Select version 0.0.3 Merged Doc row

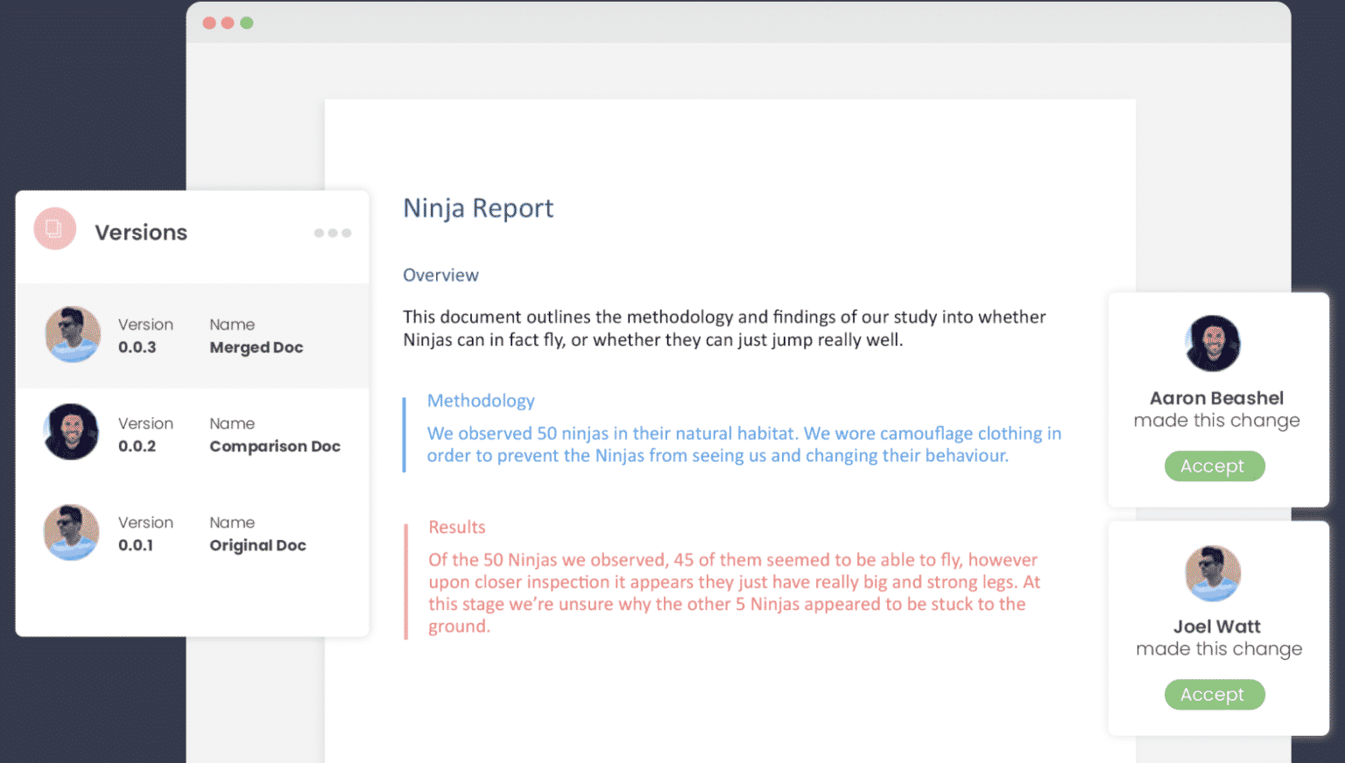coord(193,336)
